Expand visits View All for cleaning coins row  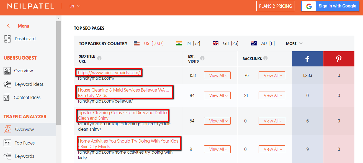pos(217,121)
